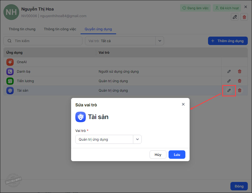Click Quản trị ứng dụng in Tiền lương row
Screen dimensions: 252x193
[113, 81]
